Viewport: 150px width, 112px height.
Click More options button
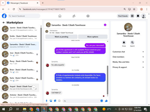coord(93,37)
